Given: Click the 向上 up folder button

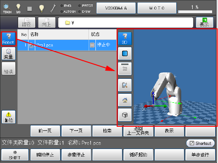Looking at the screenshot, I should click(x=47, y=22).
